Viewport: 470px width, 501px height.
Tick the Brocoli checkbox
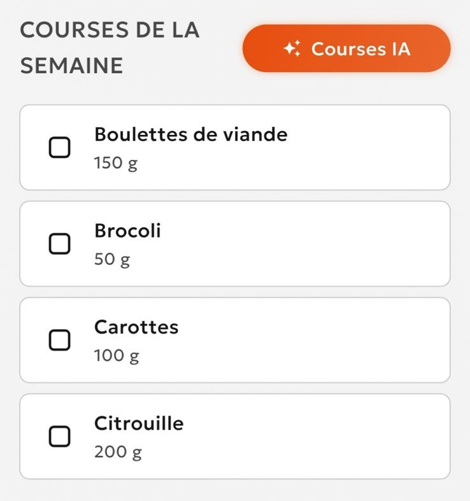pyautogui.click(x=60, y=243)
